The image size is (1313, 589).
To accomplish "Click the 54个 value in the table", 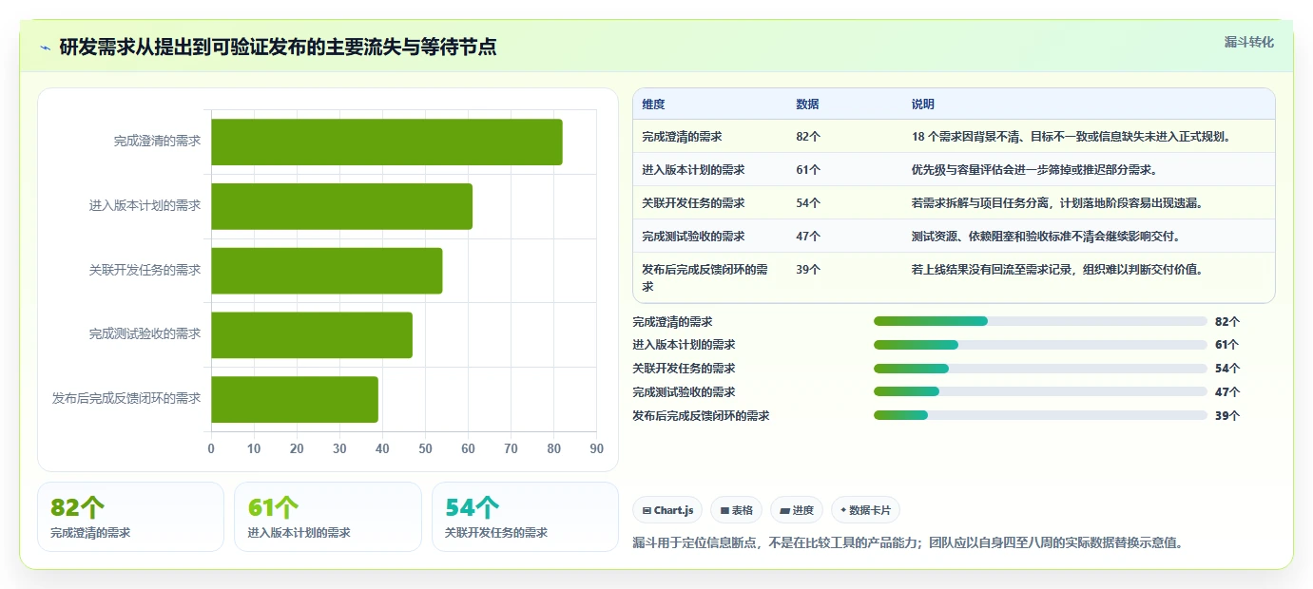I will tap(808, 202).
